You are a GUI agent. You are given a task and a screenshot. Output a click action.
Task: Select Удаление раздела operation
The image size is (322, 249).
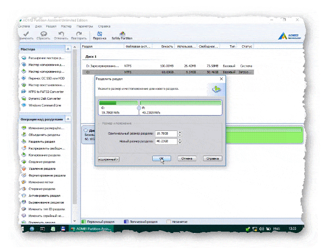coord(38,169)
